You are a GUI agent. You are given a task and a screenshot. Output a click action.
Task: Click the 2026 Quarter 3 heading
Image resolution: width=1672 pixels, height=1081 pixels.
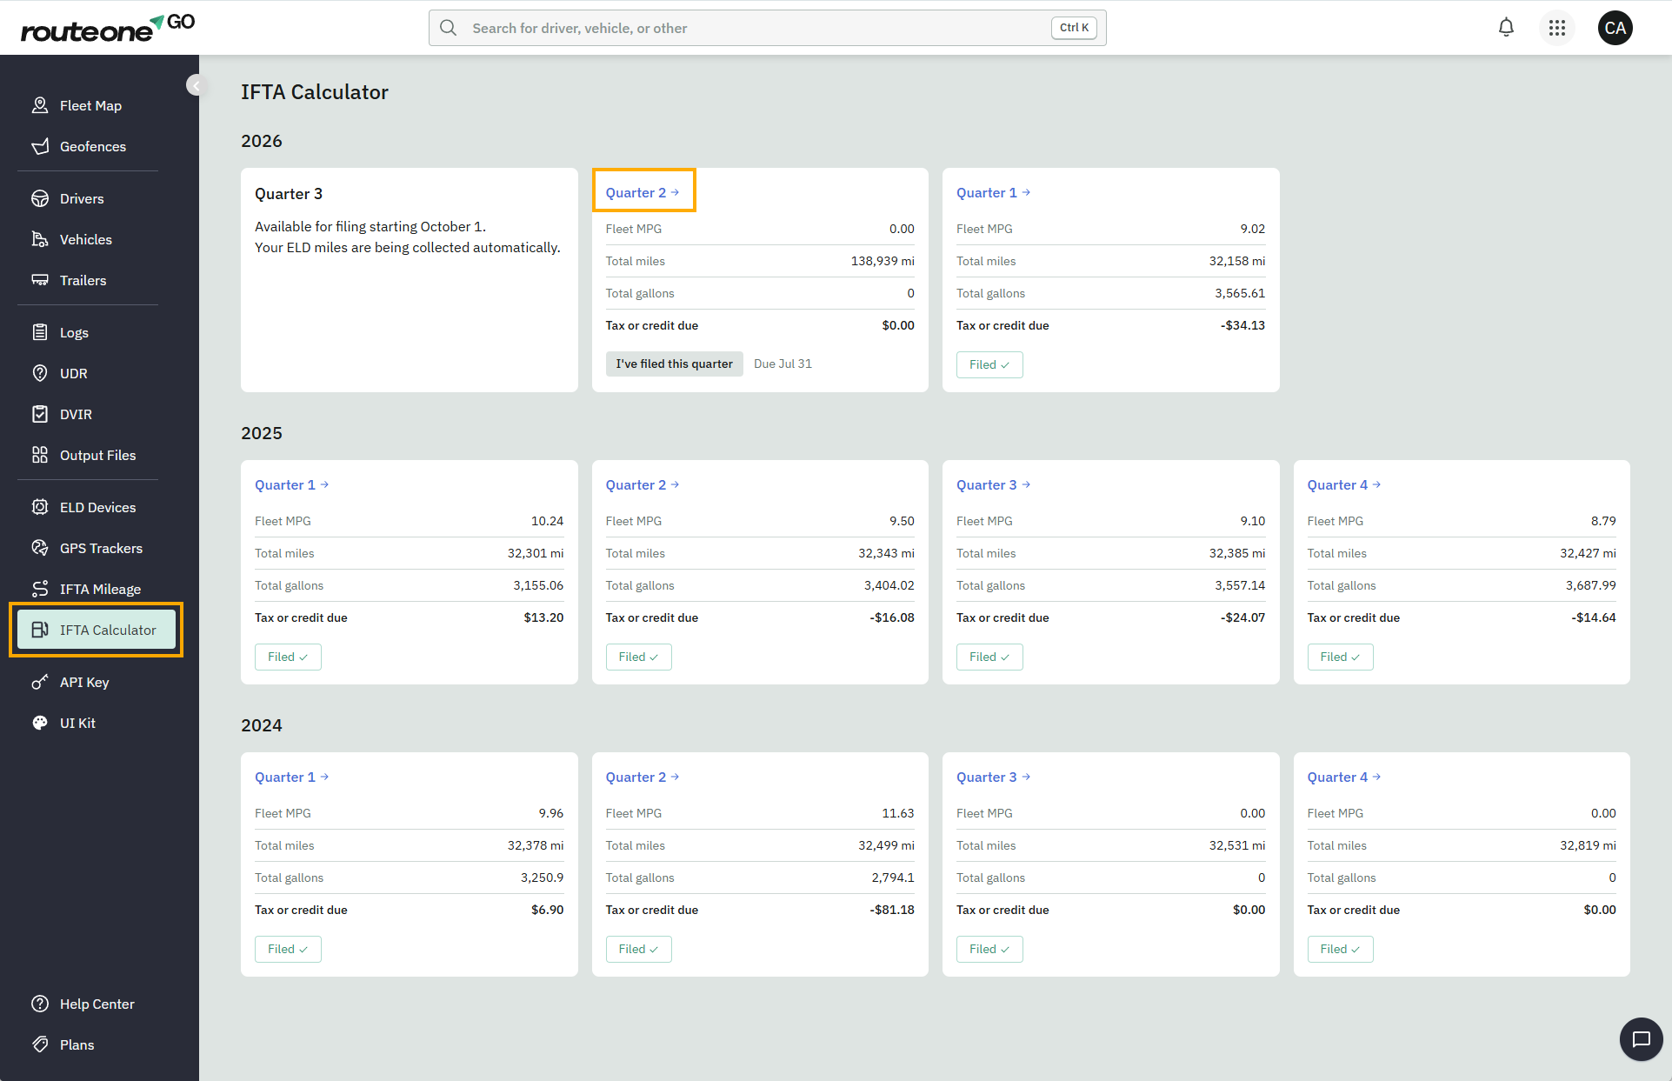tap(289, 193)
